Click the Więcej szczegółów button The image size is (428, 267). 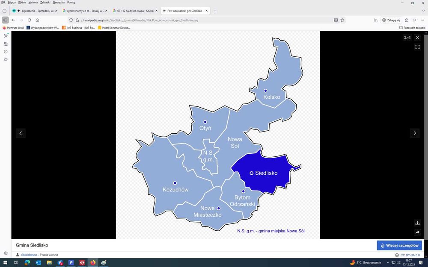click(399, 246)
